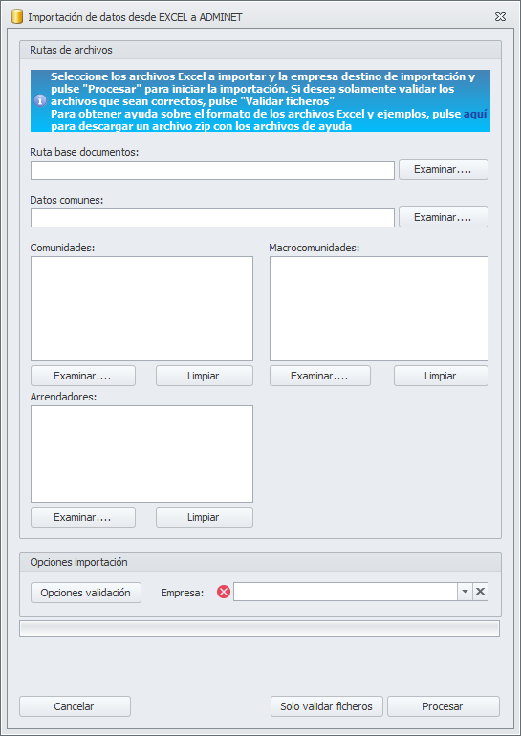This screenshot has width=521, height=736.
Task: Click Examinar under the Macrocomunidades list
Action: (320, 376)
